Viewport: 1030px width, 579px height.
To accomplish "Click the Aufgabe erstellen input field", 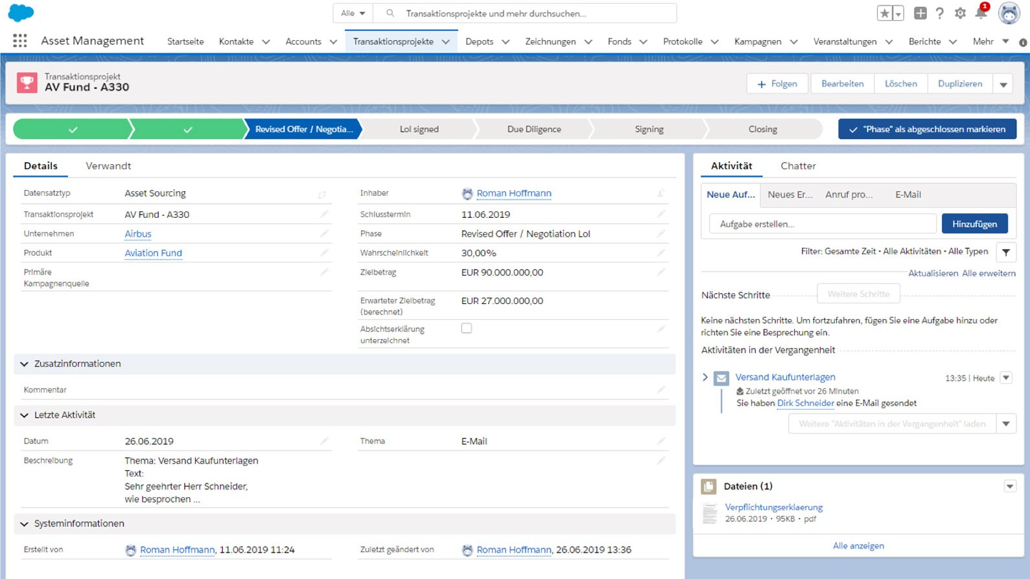I will (823, 224).
